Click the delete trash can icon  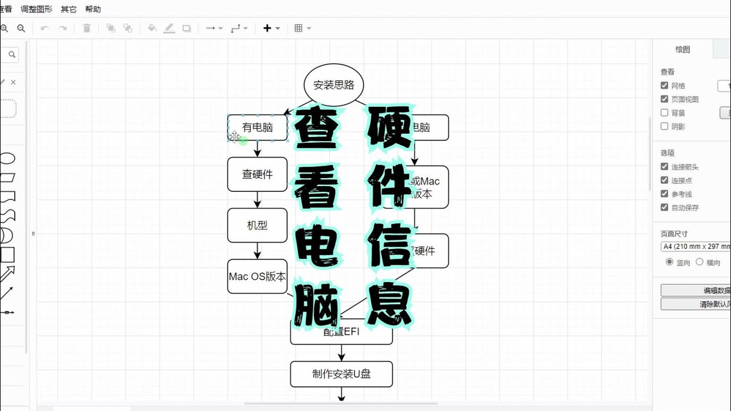(87, 28)
